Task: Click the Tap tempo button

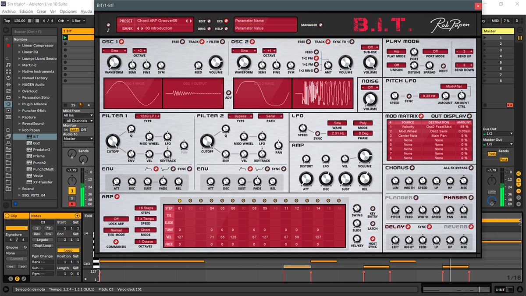Action: click(x=7, y=21)
